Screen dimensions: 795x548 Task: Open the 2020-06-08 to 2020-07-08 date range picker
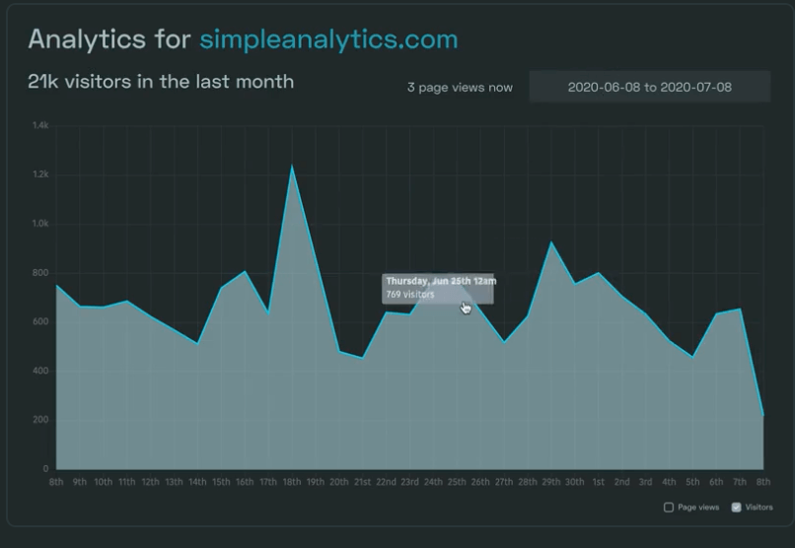click(649, 87)
